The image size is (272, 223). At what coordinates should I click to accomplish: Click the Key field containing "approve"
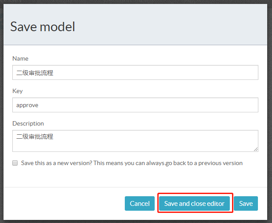click(135, 105)
